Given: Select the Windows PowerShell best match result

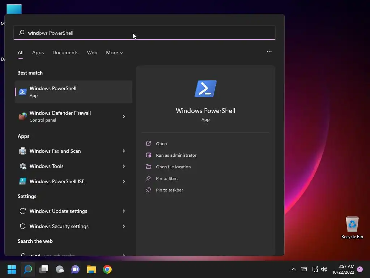Looking at the screenshot, I should tap(74, 92).
